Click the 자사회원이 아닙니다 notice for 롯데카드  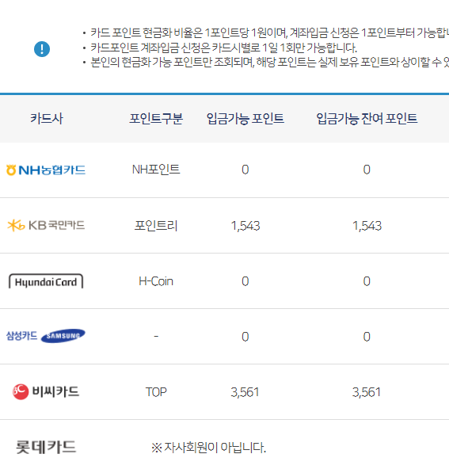209,448
